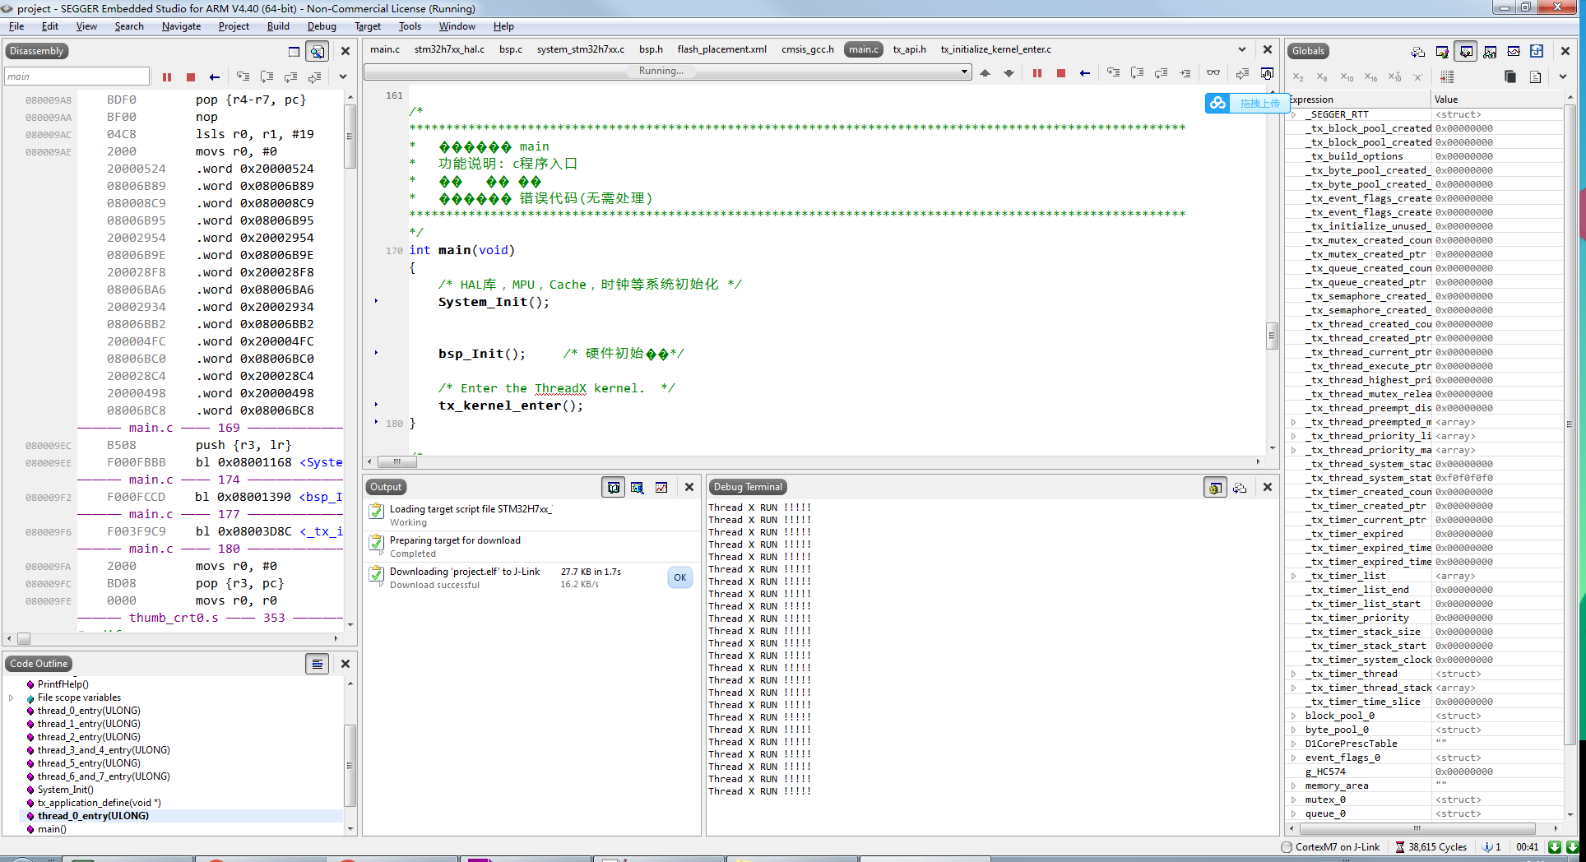Select hexadecimal X16 display format in Globals
Image resolution: width=1586 pixels, height=862 pixels.
tap(1370, 77)
